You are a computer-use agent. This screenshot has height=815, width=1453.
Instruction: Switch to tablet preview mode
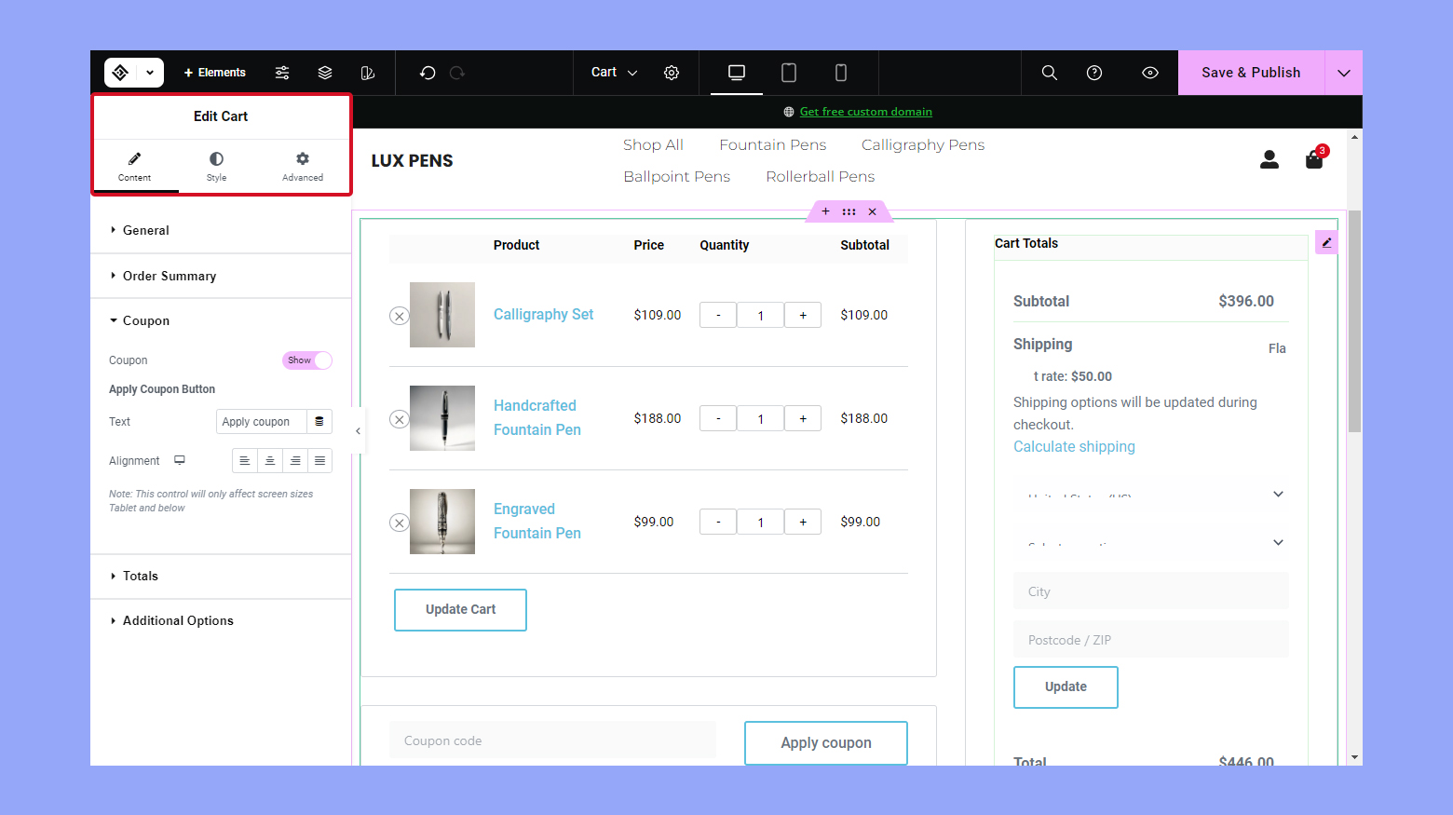click(788, 72)
